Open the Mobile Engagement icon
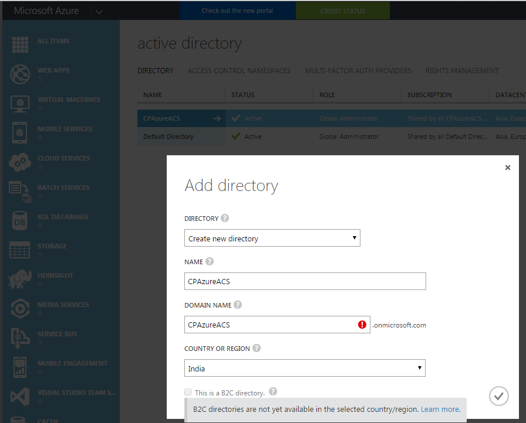 click(20, 367)
